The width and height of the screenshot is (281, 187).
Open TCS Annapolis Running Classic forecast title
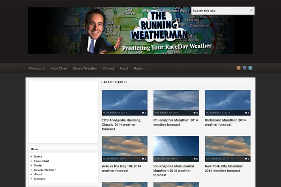(x=121, y=124)
